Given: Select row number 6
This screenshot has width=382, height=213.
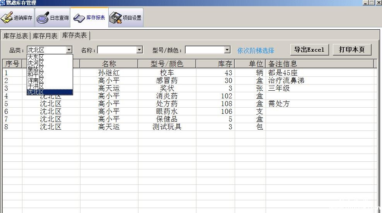Looking at the screenshot, I should [x=6, y=112].
